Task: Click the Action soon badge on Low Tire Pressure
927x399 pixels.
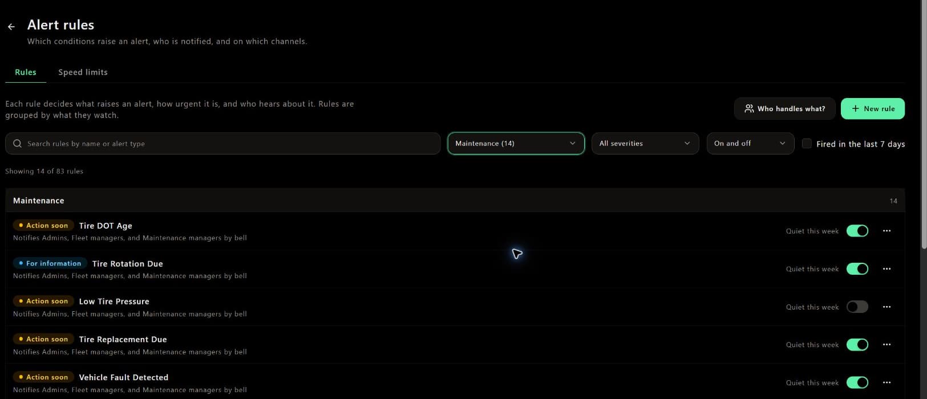Action: click(x=43, y=302)
